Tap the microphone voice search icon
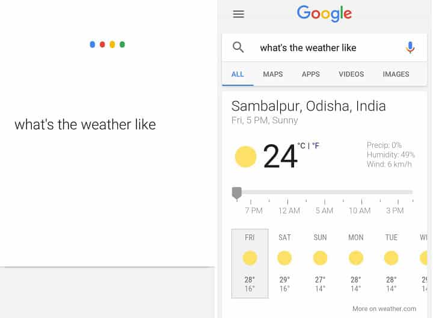 point(410,47)
